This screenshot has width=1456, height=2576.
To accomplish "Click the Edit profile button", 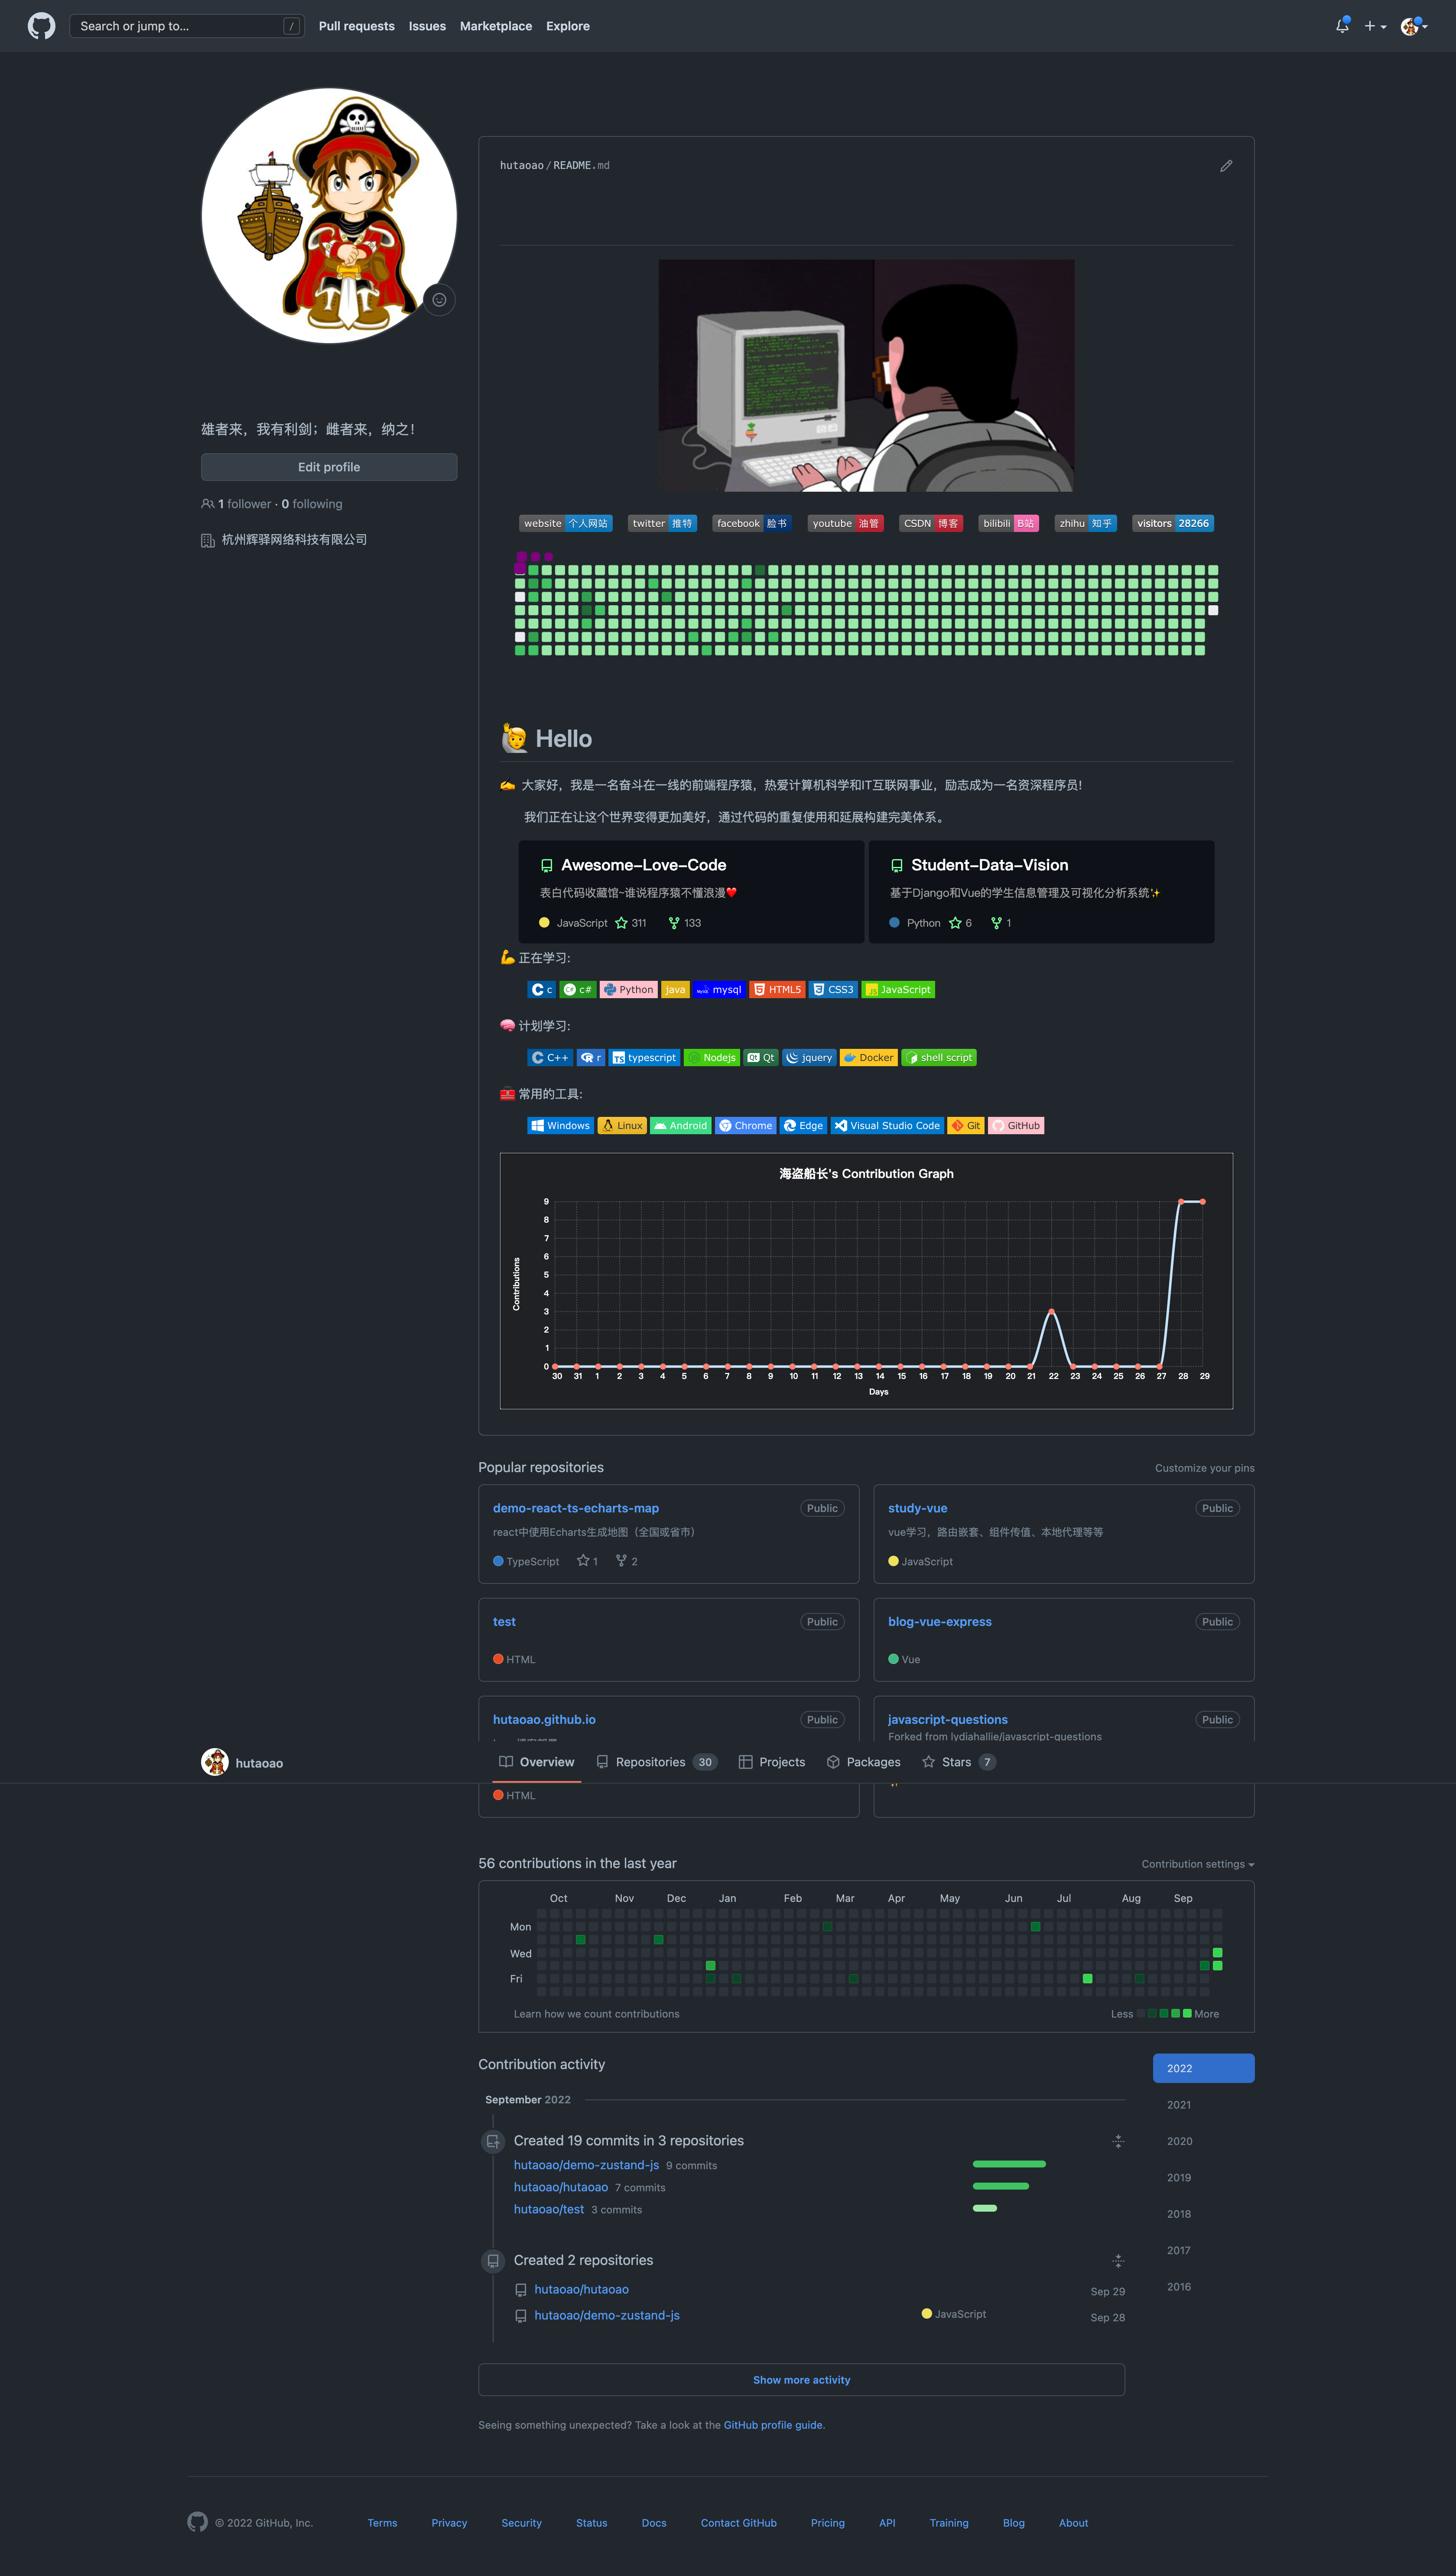I will click(x=329, y=467).
